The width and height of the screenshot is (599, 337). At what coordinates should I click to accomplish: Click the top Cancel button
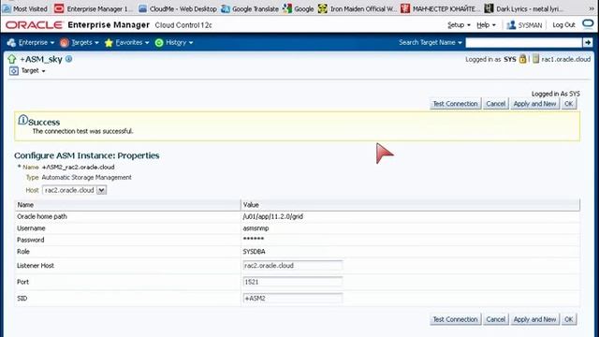point(495,104)
